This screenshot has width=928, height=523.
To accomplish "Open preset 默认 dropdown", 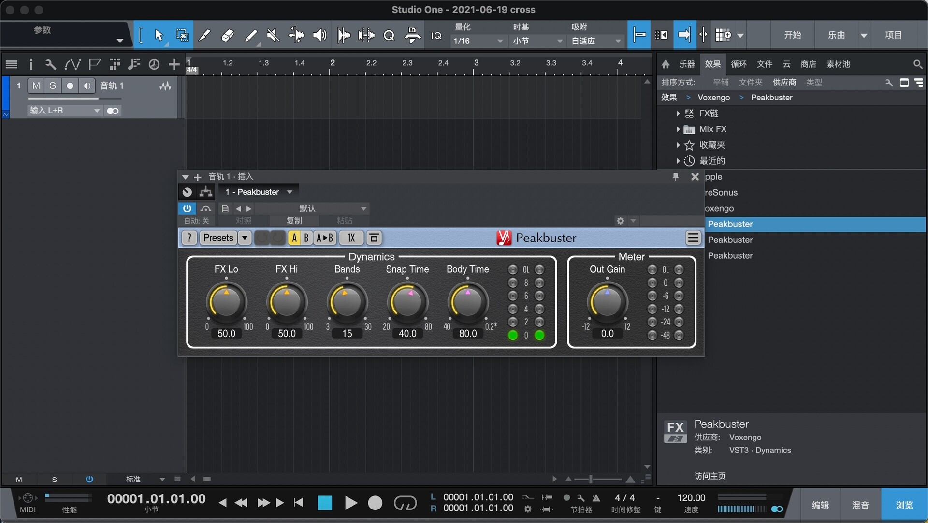I will 312,209.
